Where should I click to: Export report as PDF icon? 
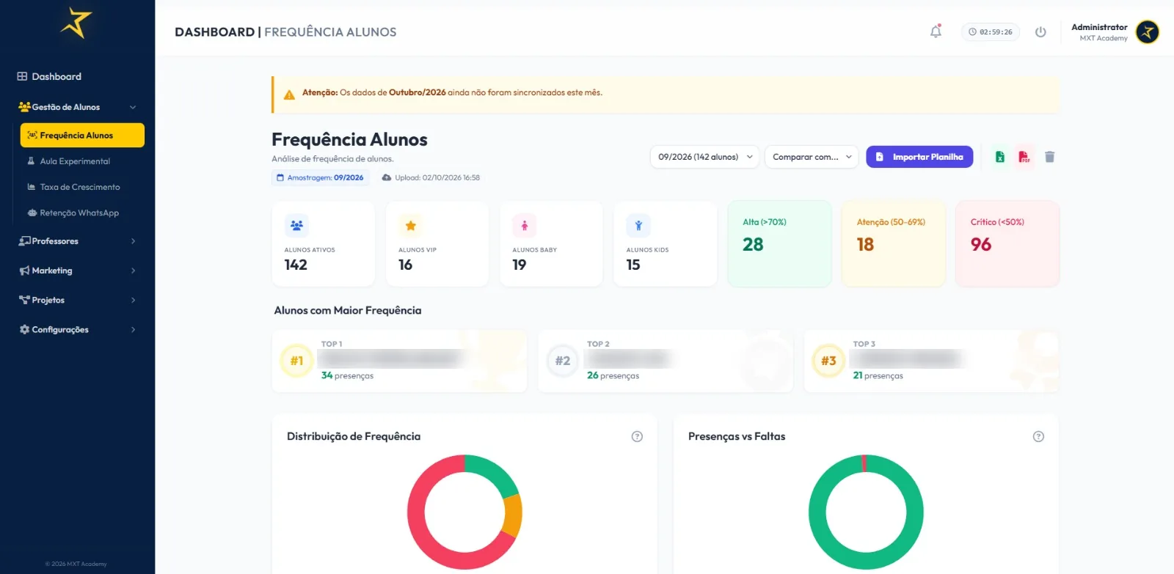point(1024,157)
